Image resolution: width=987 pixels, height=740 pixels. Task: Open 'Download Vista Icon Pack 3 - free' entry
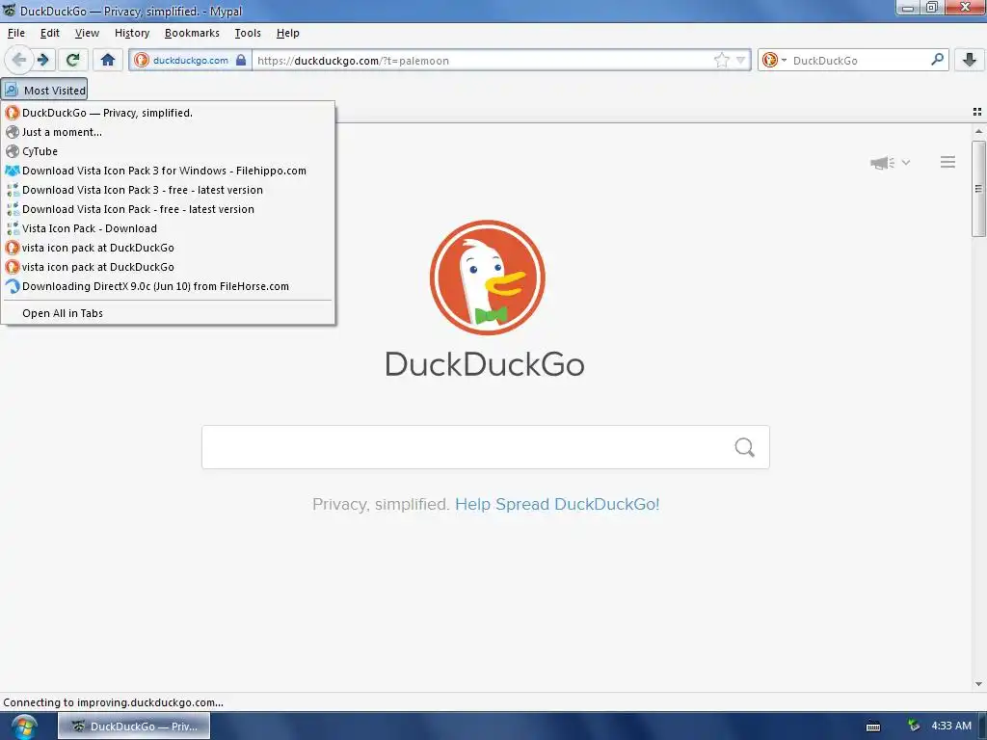(168, 190)
